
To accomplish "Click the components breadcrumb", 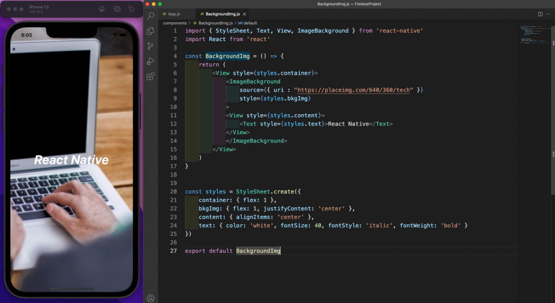I will pyautogui.click(x=175, y=23).
